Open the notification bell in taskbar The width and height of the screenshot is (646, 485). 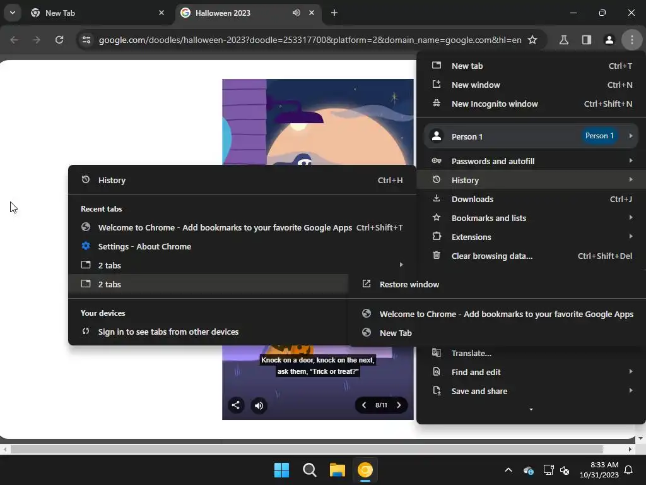pyautogui.click(x=629, y=470)
